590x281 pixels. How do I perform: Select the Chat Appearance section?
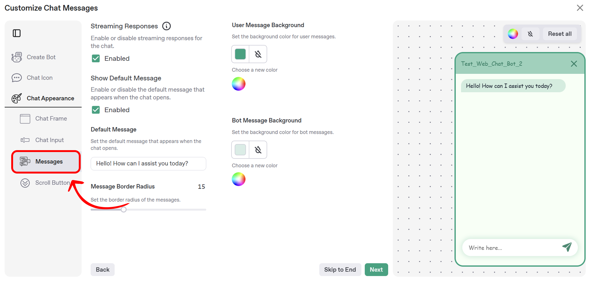43,98
